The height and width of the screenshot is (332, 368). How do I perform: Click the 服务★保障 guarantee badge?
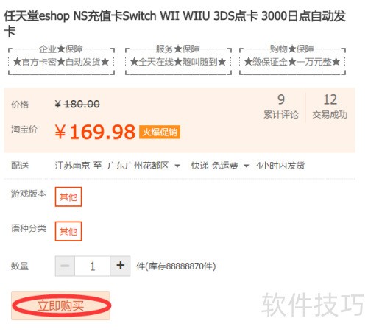pos(178,60)
